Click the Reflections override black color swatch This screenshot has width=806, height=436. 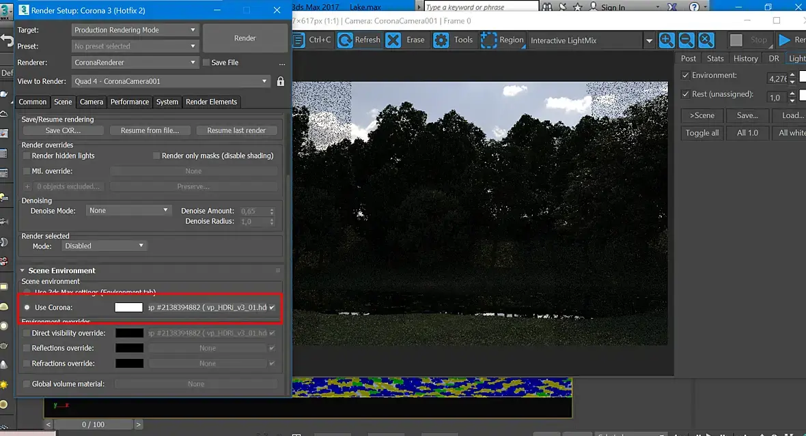pos(130,348)
